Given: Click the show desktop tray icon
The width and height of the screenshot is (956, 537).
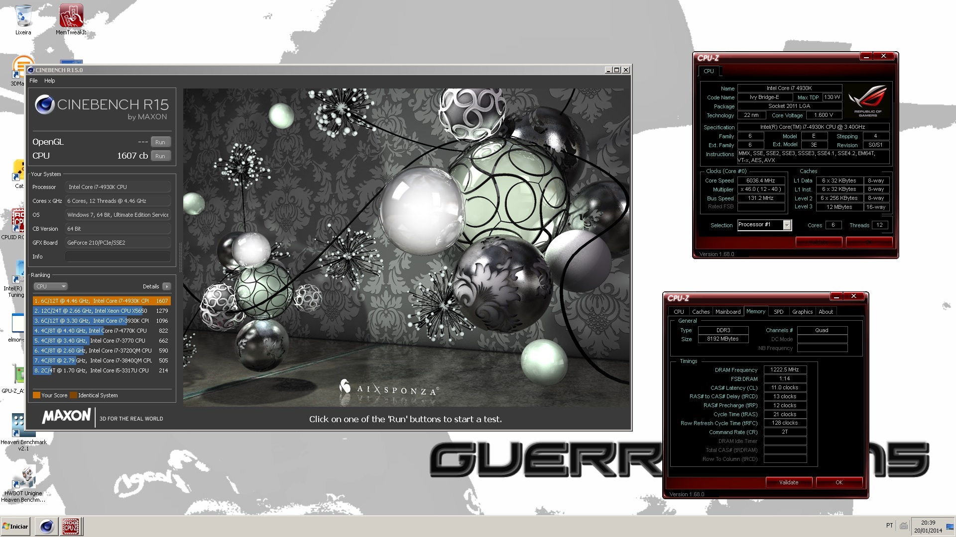Looking at the screenshot, I should 950,526.
